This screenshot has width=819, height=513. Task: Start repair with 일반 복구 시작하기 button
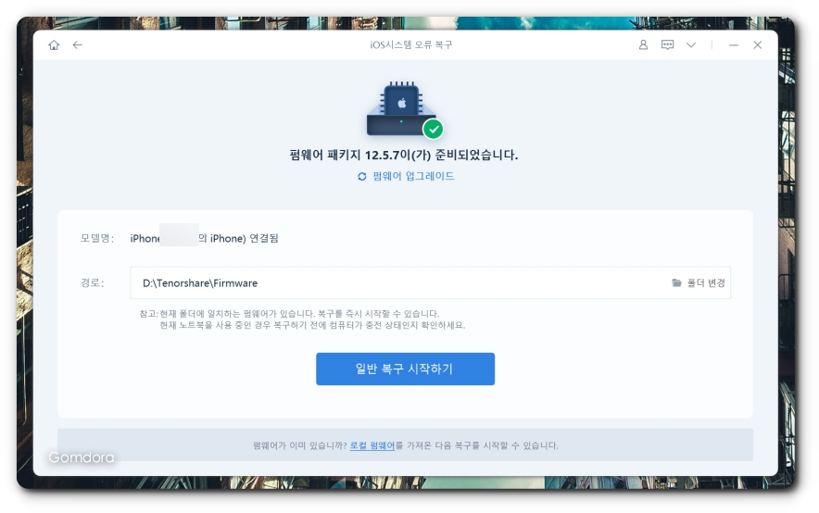[405, 369]
